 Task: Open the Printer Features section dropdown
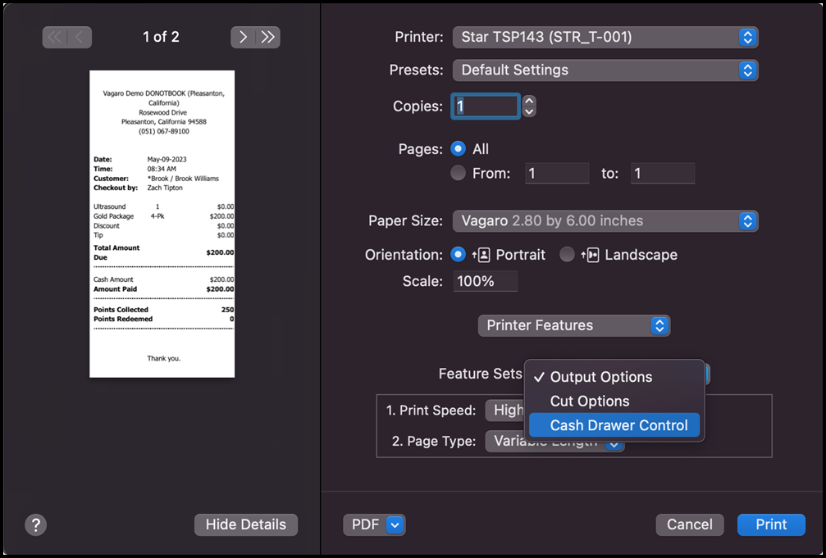573,326
